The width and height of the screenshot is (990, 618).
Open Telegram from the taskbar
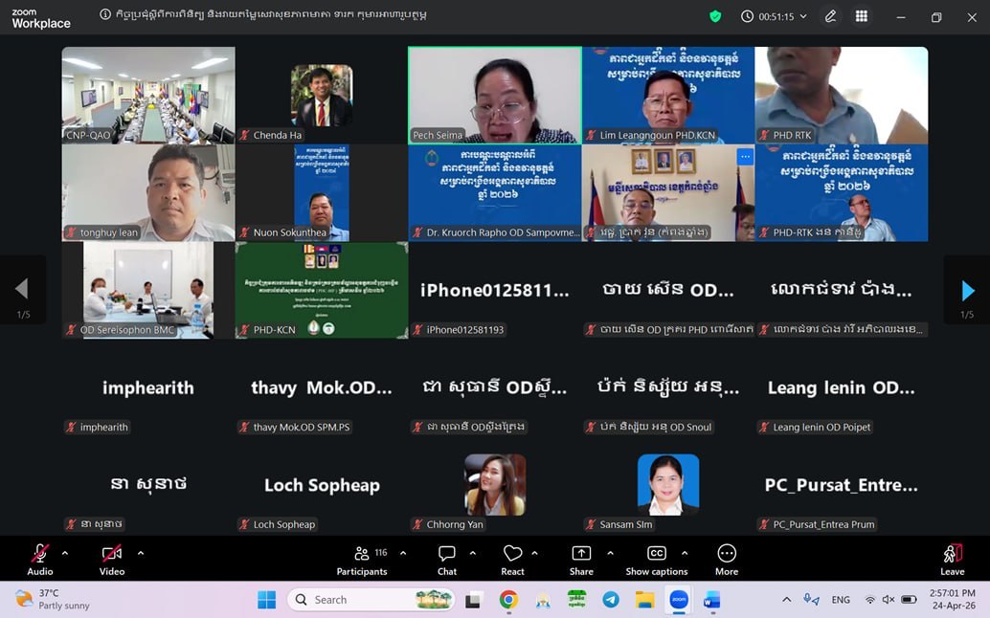tap(611, 599)
